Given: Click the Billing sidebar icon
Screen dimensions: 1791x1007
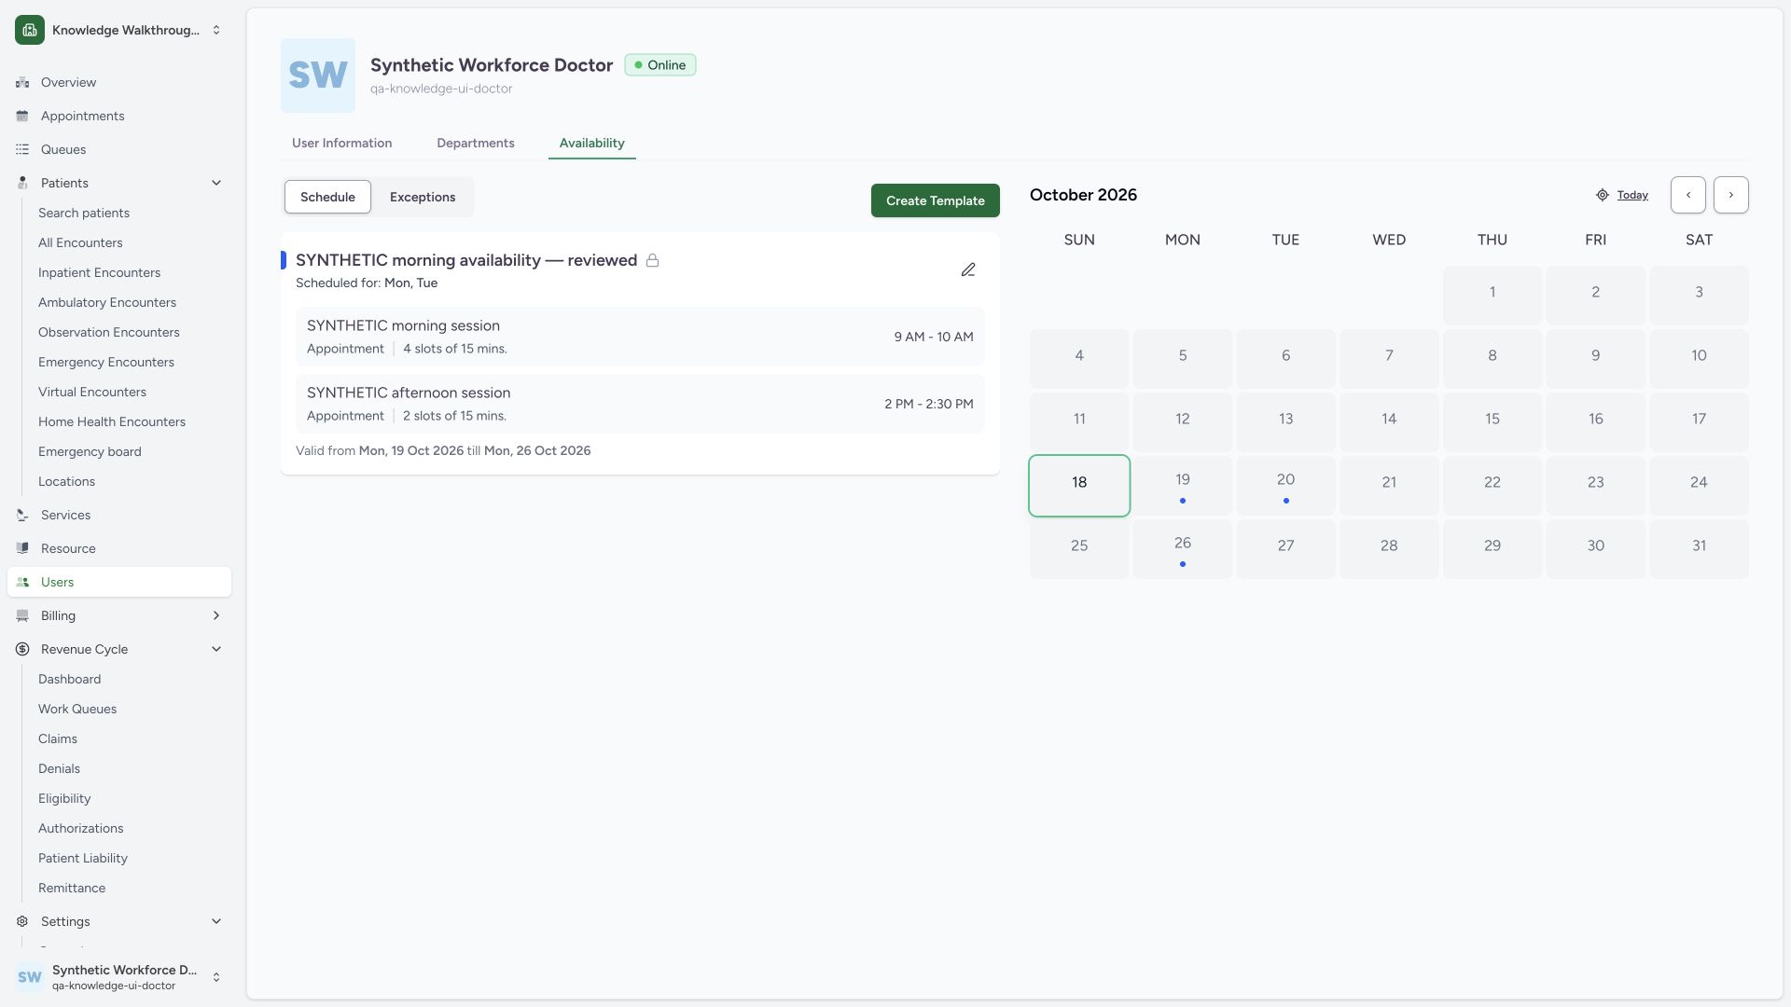Looking at the screenshot, I should click(22, 615).
